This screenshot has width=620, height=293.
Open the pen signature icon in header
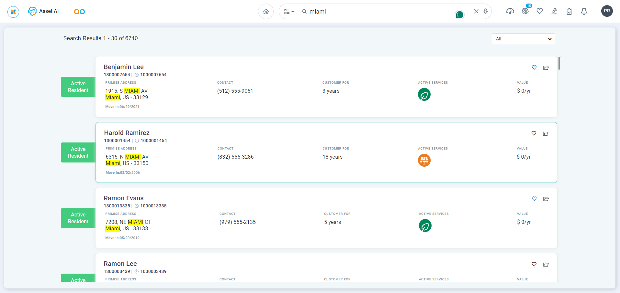tap(554, 12)
